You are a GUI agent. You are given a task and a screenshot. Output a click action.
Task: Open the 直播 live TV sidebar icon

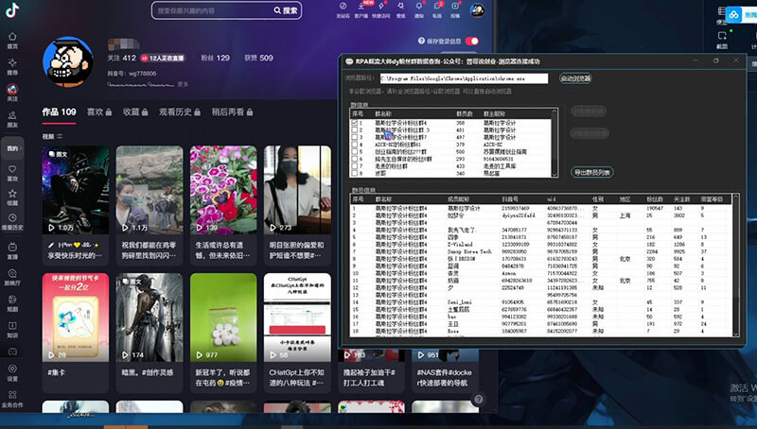[12, 247]
